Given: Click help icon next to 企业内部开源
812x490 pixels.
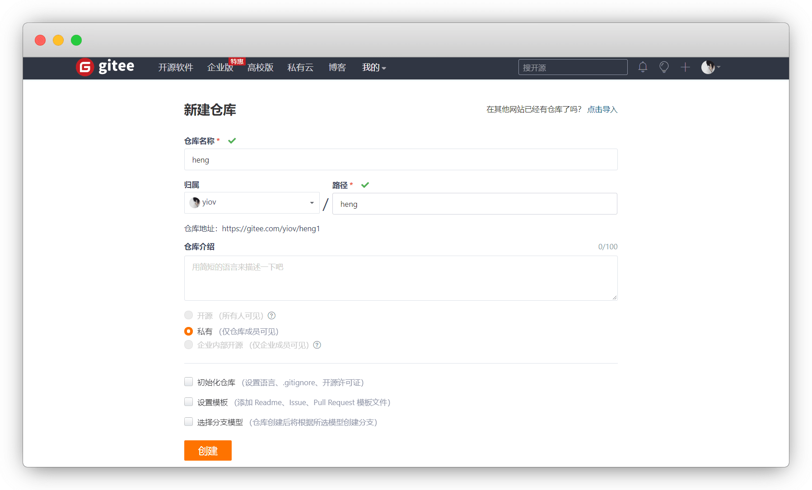Looking at the screenshot, I should click(x=317, y=345).
